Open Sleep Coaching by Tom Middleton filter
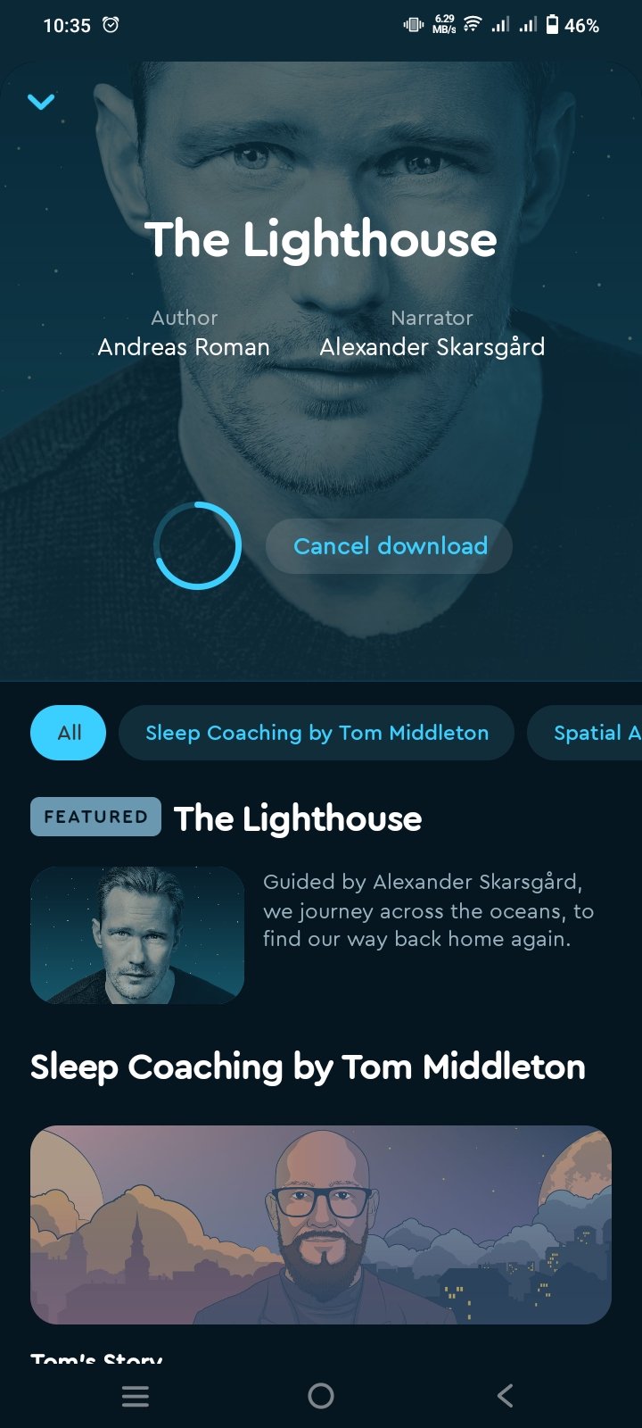The image size is (642, 1428). pos(317,733)
